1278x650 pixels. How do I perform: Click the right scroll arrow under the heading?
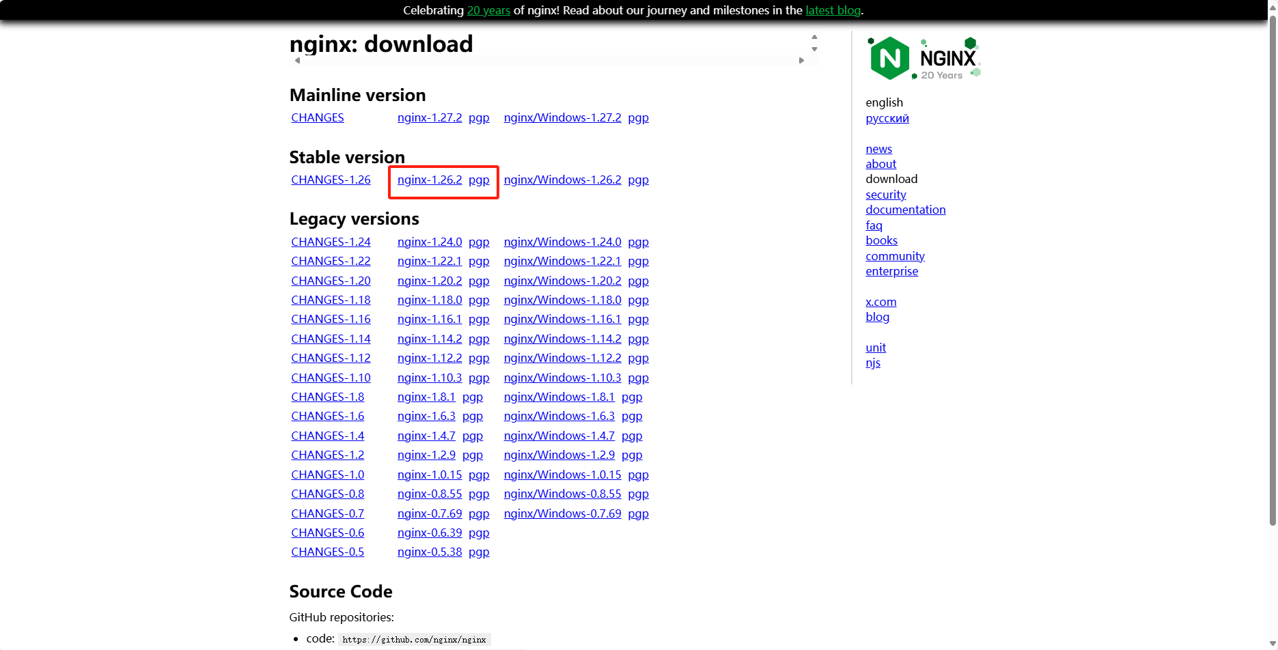801,61
